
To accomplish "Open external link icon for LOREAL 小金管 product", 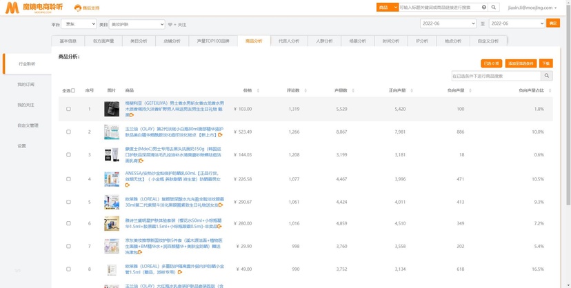I will (x=180, y=272).
